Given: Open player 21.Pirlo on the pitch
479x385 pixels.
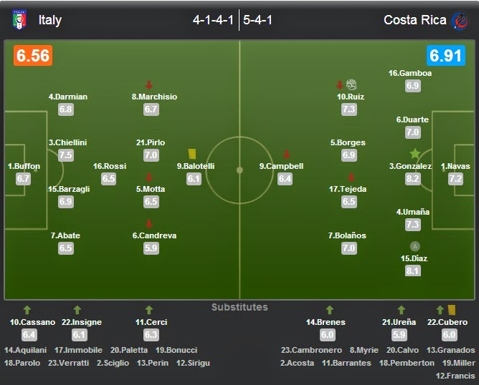Looking at the screenshot, I should (x=151, y=142).
